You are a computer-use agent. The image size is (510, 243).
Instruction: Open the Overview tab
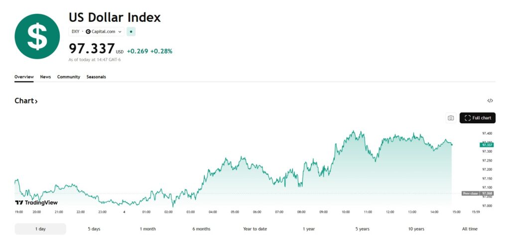24,77
